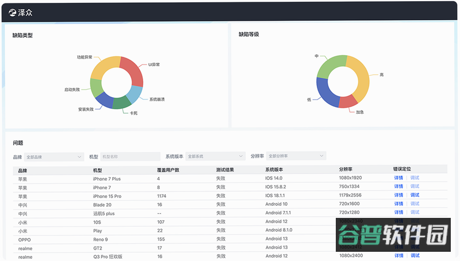This screenshot has width=460, height=261.
Task: Select the blue 安装失败 donut segment
Action: point(104,100)
